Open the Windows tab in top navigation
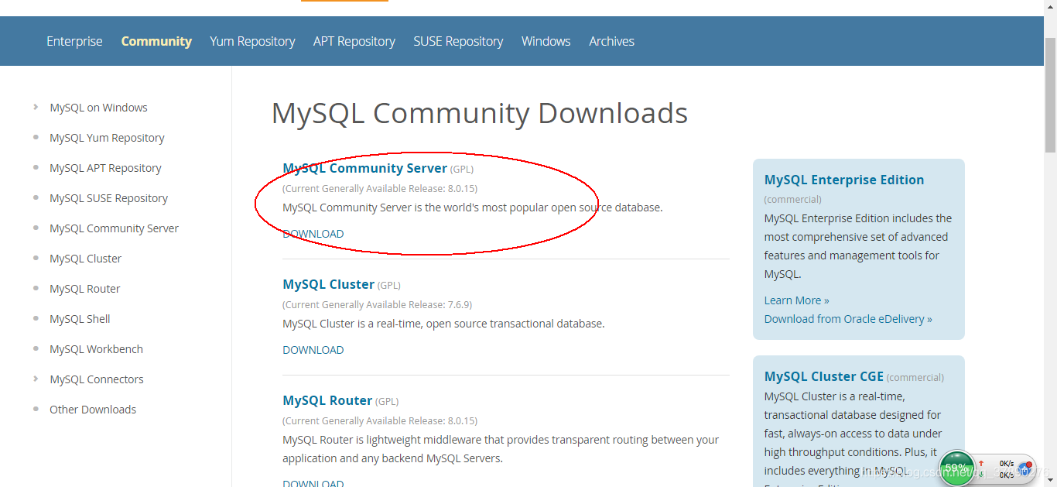The width and height of the screenshot is (1057, 487). (x=546, y=41)
